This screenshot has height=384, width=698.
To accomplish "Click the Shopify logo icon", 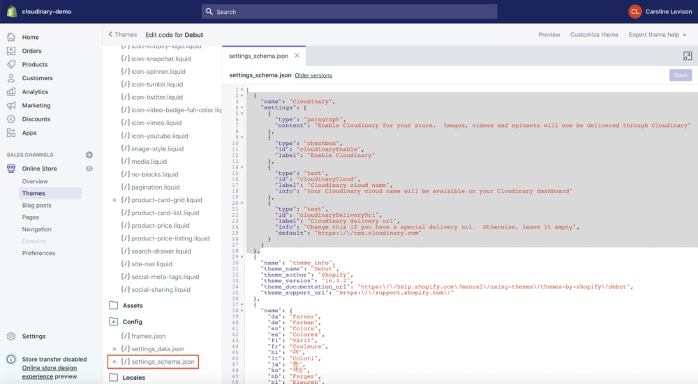I will coord(12,12).
